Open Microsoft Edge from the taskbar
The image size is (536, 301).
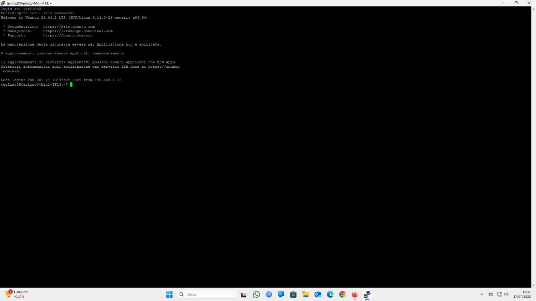330,294
